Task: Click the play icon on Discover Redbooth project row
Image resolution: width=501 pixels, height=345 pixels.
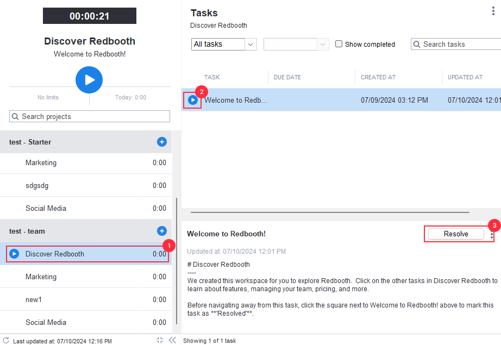Action: 14,254
